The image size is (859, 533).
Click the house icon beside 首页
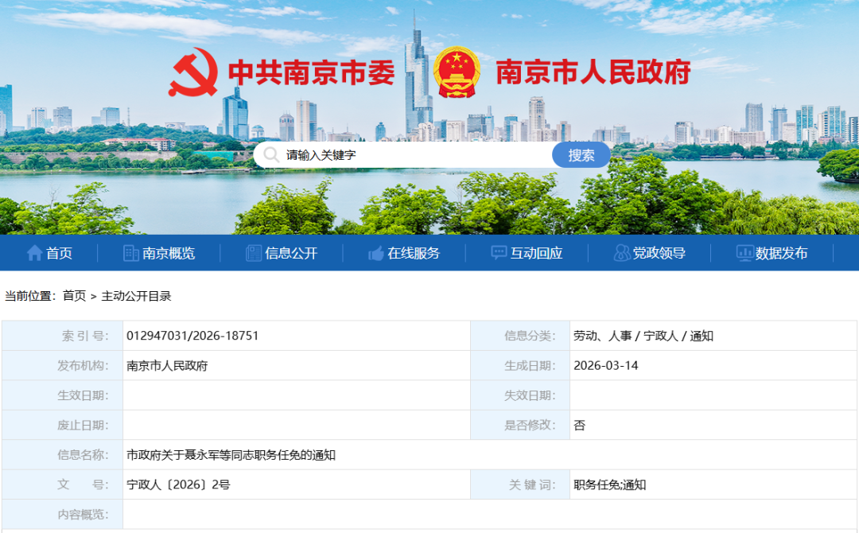(x=34, y=253)
